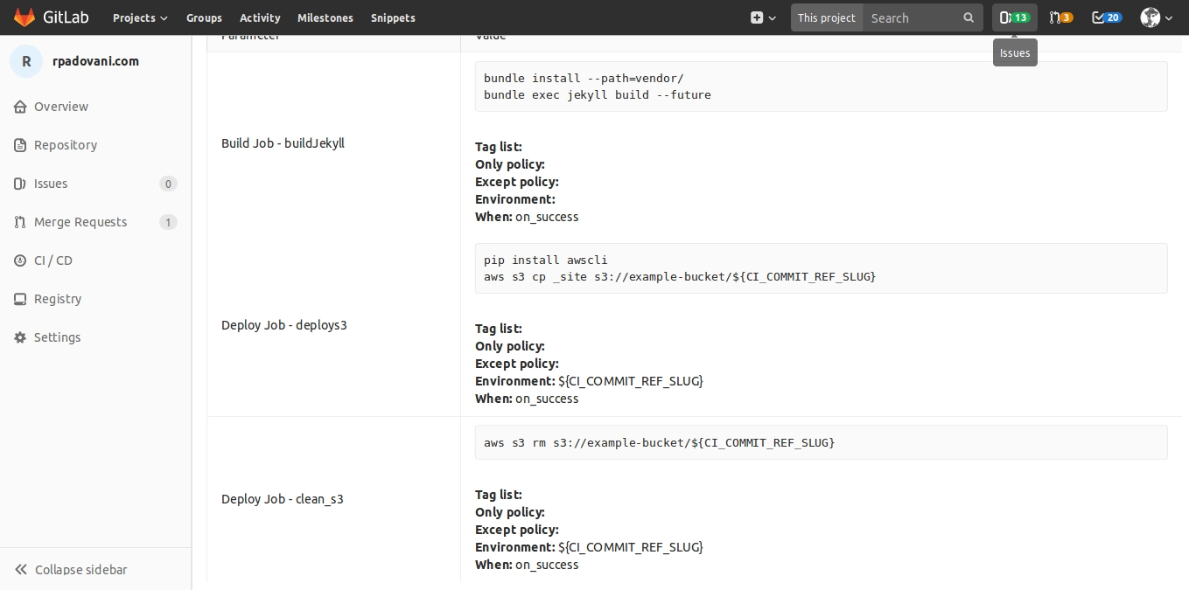Go to Milestones in the top navigation
1189x590 pixels.
tap(325, 17)
